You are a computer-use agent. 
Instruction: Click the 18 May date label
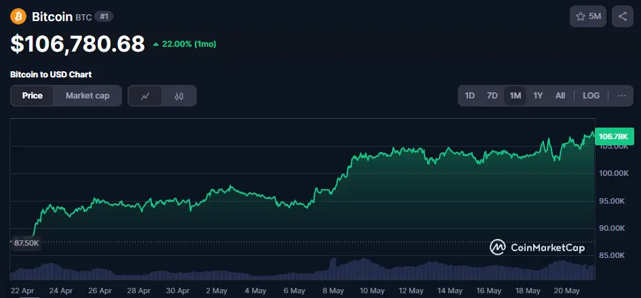click(x=528, y=291)
